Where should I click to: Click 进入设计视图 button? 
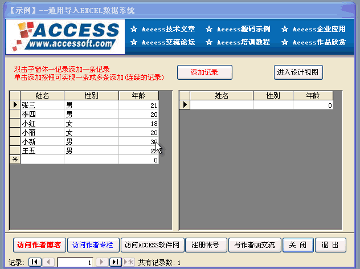pyautogui.click(x=298, y=72)
